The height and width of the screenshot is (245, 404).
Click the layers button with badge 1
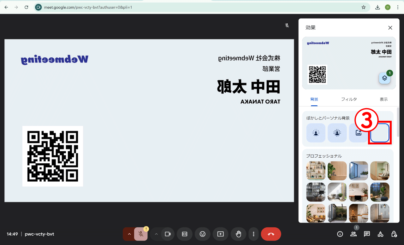[x=384, y=78]
